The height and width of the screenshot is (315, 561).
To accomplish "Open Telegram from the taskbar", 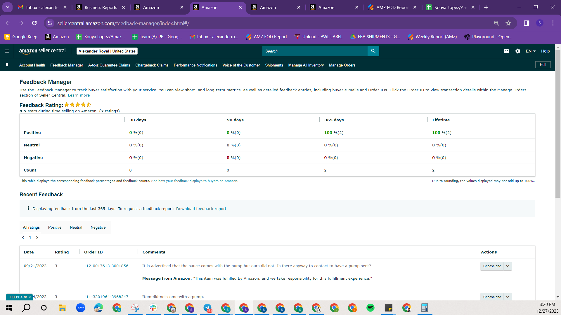I will [x=207, y=308].
